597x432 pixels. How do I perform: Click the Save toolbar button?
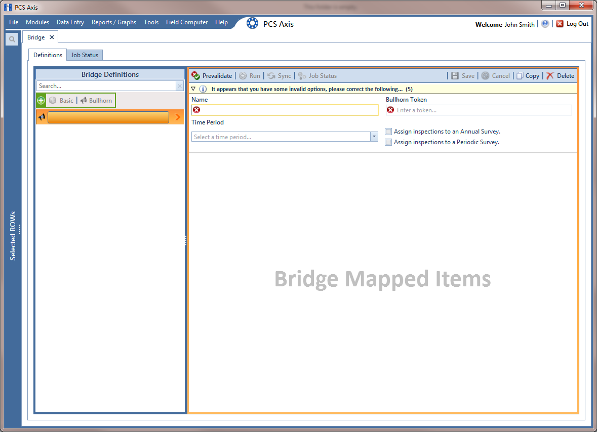tap(463, 76)
